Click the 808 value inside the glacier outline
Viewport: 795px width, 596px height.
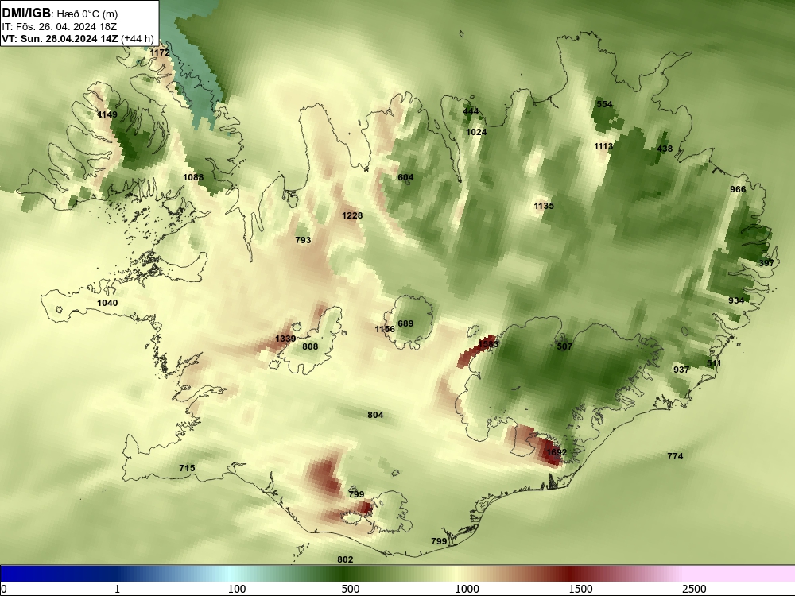click(x=310, y=346)
